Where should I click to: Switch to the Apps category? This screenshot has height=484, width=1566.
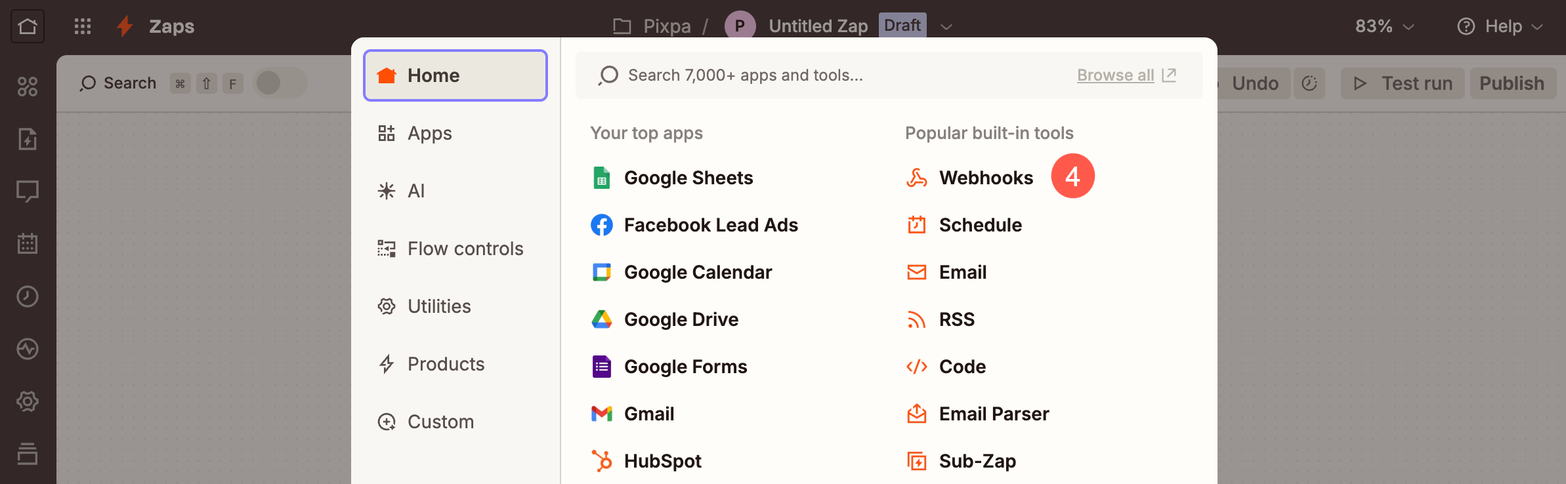[x=455, y=133]
